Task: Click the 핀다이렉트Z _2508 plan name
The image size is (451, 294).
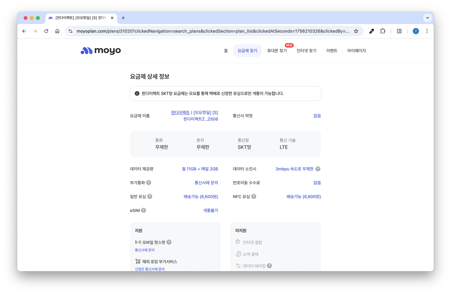Action: coord(201,119)
